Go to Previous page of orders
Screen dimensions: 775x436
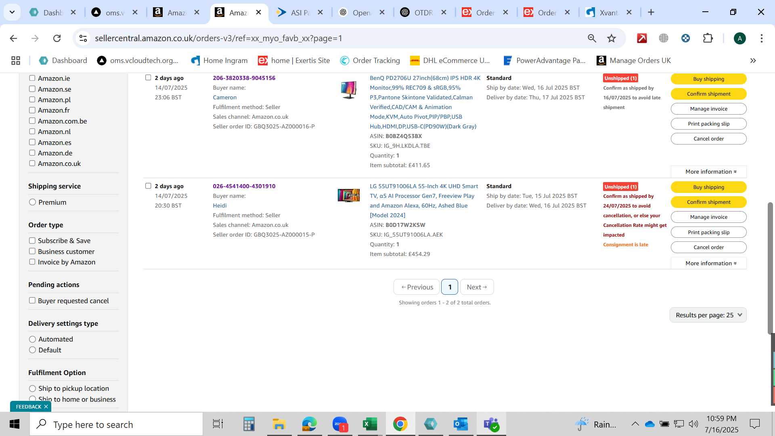pos(417,287)
